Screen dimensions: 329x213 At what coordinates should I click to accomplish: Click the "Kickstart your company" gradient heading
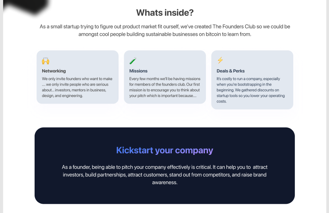(165, 150)
